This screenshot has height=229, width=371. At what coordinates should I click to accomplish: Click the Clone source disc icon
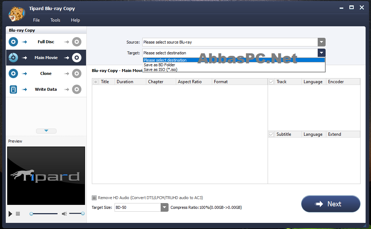[13, 73]
